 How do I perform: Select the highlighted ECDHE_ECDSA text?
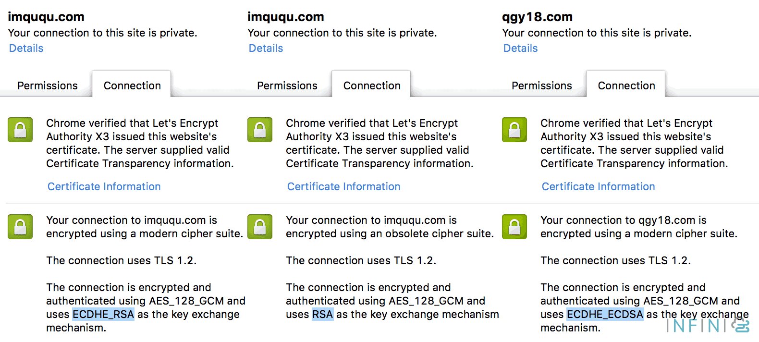[605, 314]
